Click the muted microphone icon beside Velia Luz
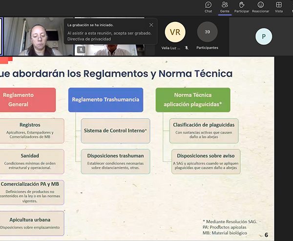The width and height of the screenshot is (293, 241). 187,48
